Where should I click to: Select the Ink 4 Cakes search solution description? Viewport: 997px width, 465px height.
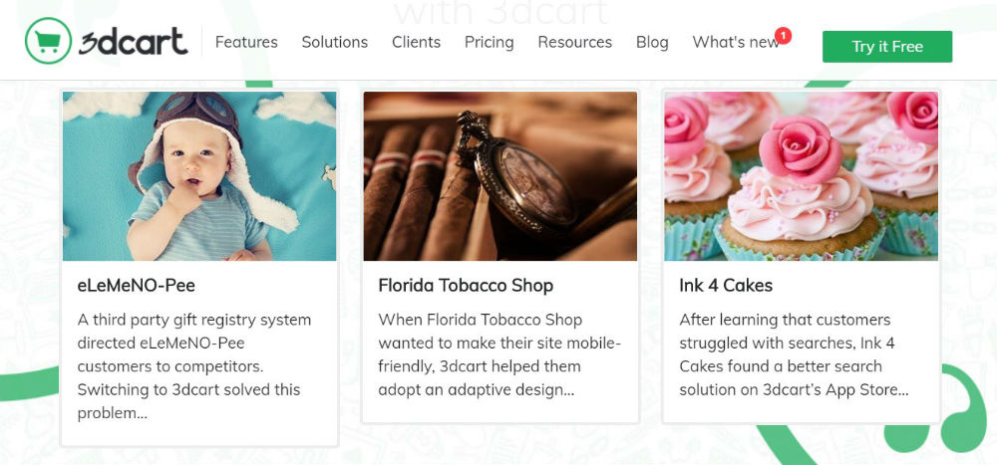point(794,355)
